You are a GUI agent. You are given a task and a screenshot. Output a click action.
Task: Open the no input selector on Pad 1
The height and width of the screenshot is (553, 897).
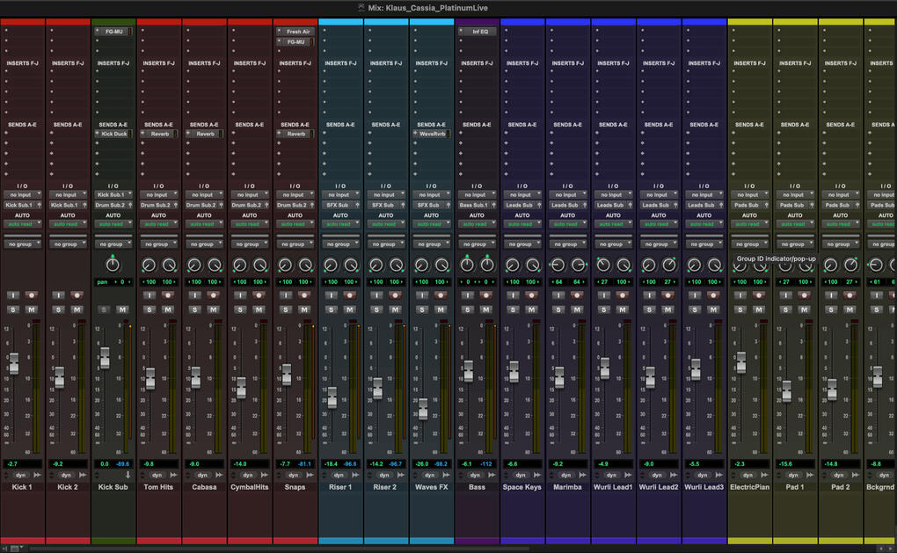[793, 195]
